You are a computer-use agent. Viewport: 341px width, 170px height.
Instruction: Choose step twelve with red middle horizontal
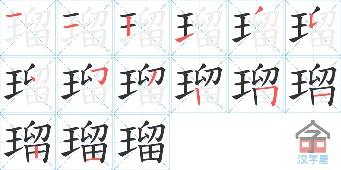313,85
